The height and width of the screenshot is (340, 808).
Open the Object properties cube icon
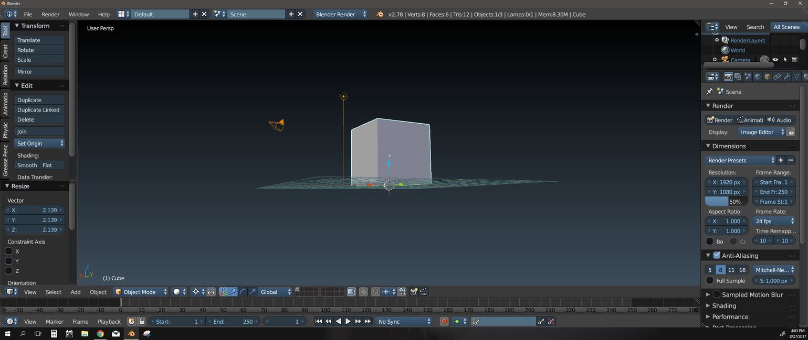click(767, 76)
